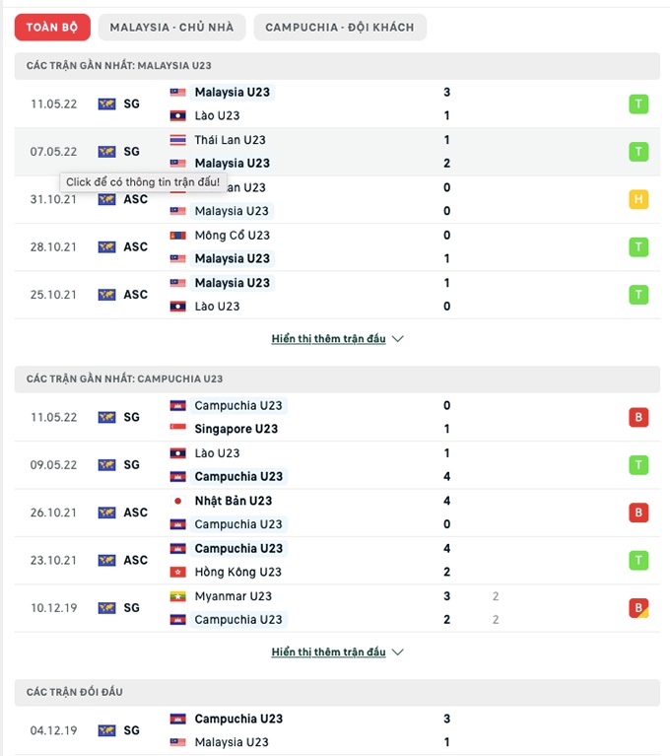This screenshot has width=670, height=756.
Task: Click SG tournament icon for 07.05.22 match
Action: [107, 152]
